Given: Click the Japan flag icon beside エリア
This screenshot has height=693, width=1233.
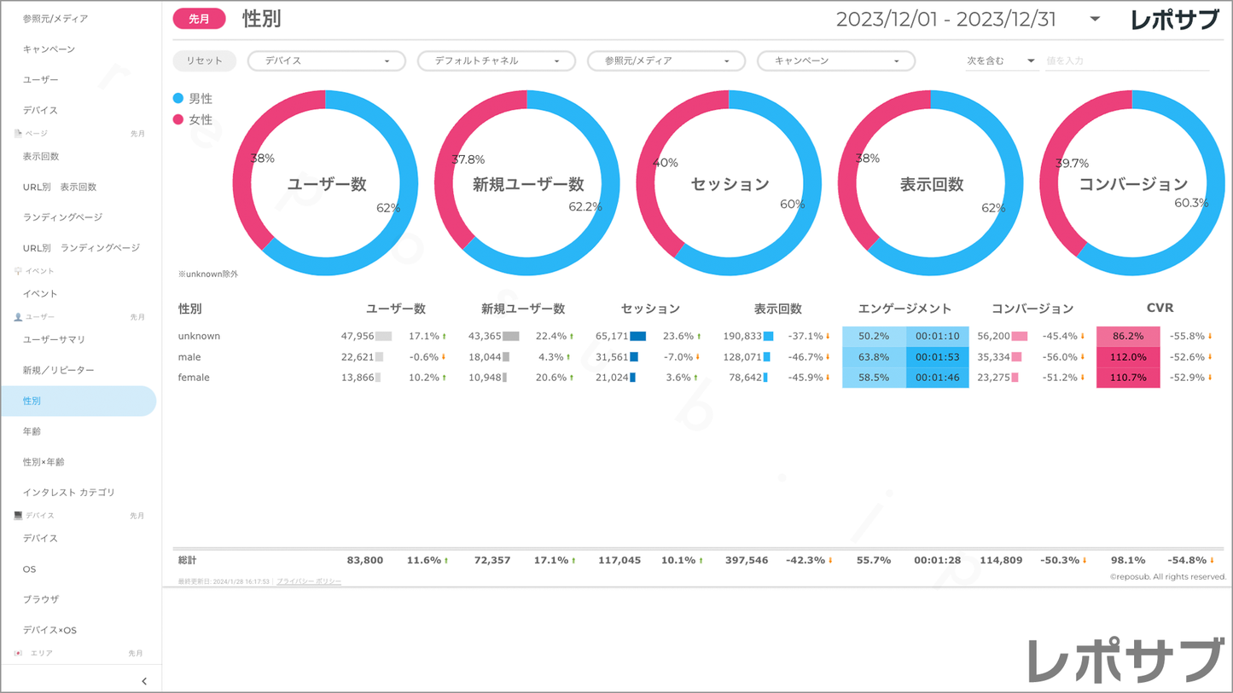Looking at the screenshot, I should [18, 653].
